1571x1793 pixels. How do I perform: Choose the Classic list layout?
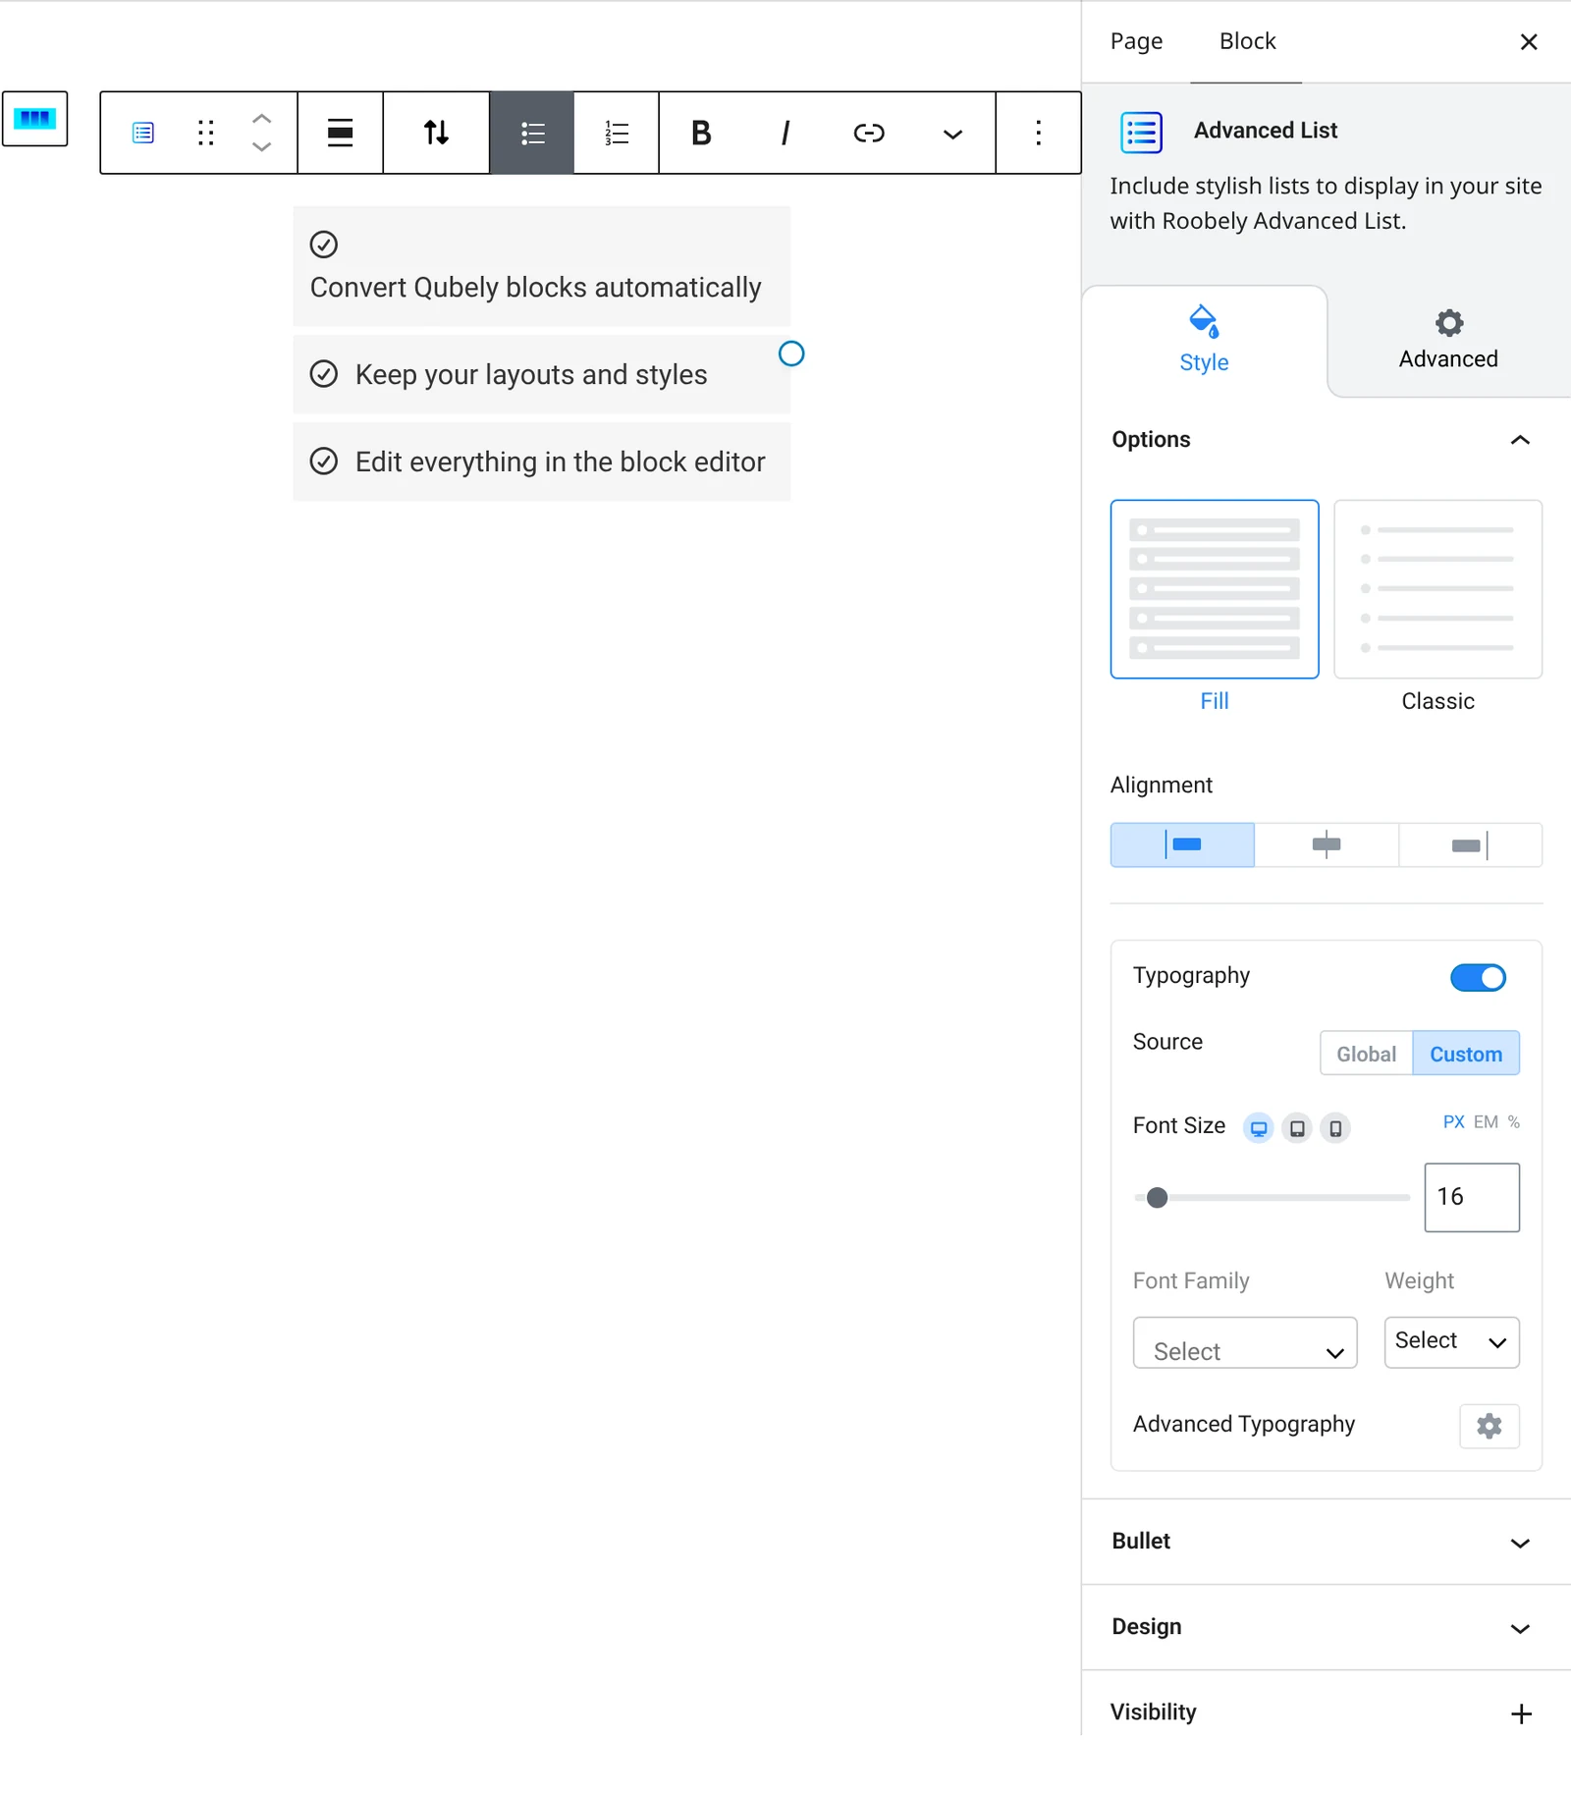tap(1437, 589)
